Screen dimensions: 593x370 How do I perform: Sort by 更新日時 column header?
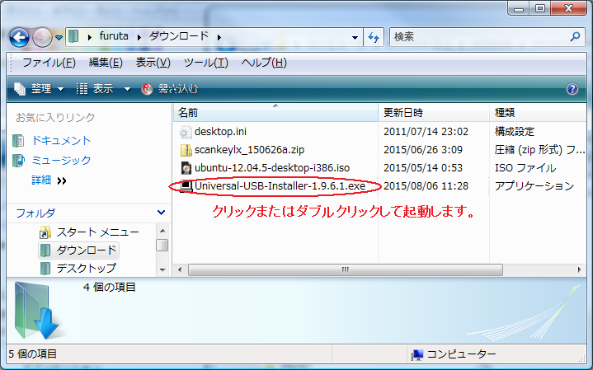pyautogui.click(x=402, y=112)
